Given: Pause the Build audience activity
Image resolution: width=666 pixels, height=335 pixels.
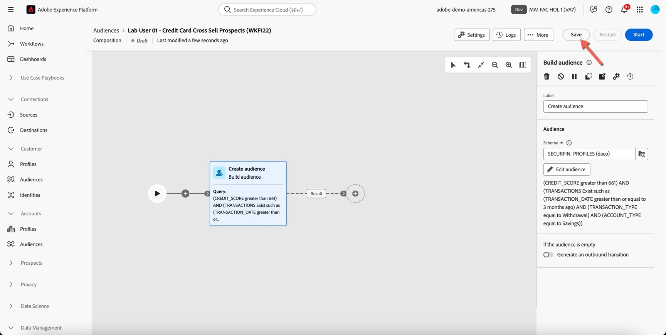Looking at the screenshot, I should (x=574, y=76).
